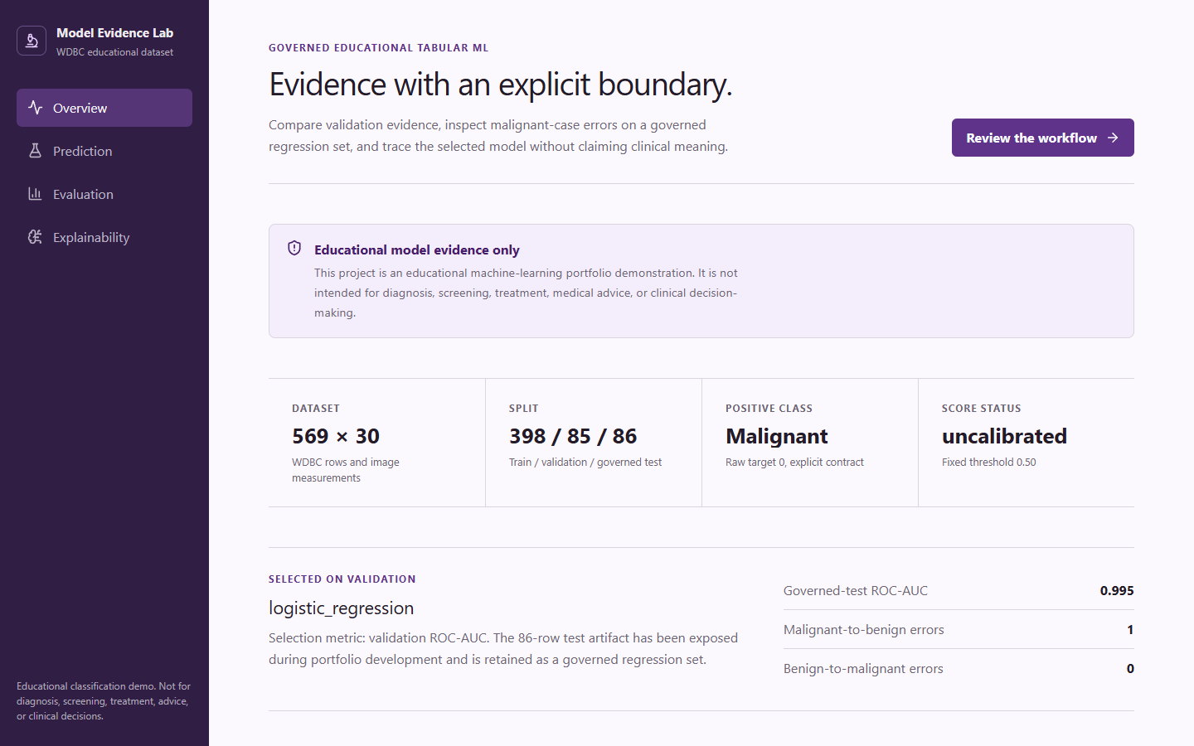Click the Review the workflow button
The width and height of the screenshot is (1194, 746).
(x=1042, y=138)
